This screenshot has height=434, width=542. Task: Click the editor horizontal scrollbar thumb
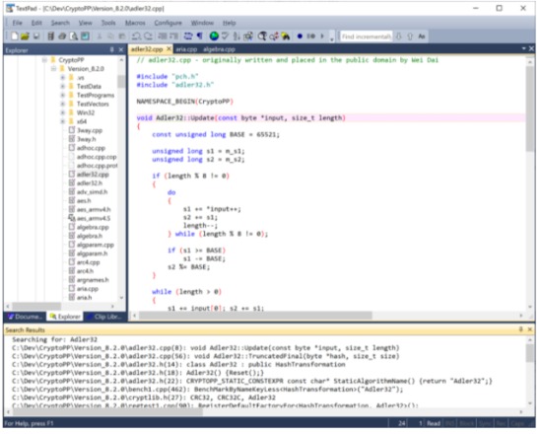tap(255, 316)
